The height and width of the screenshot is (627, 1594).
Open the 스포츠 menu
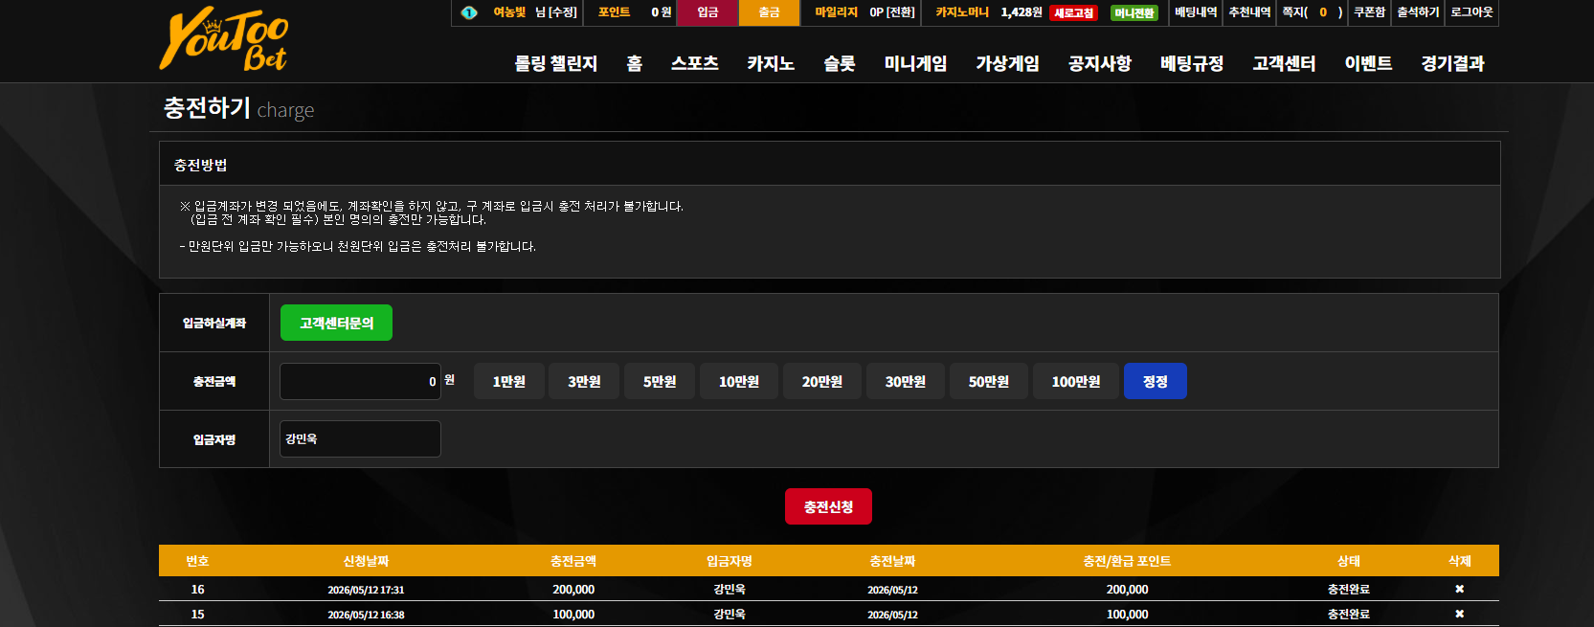(694, 63)
